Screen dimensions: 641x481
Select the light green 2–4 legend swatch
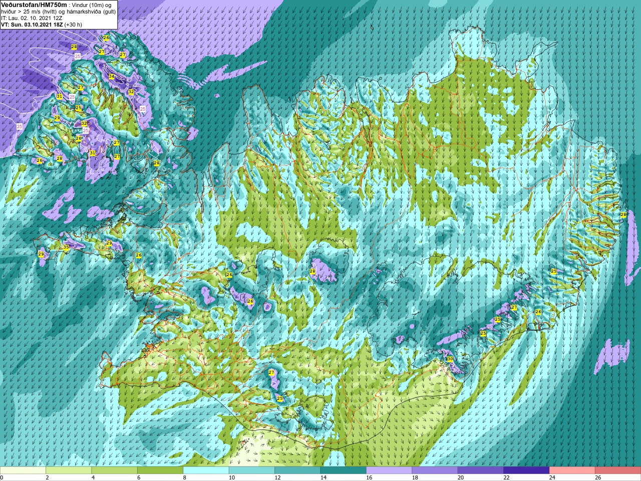coord(69,470)
